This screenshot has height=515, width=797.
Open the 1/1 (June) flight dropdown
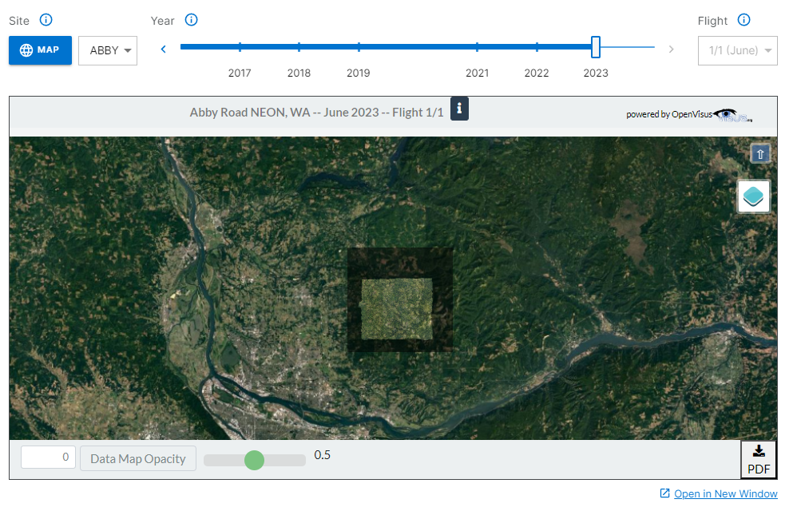tap(738, 50)
